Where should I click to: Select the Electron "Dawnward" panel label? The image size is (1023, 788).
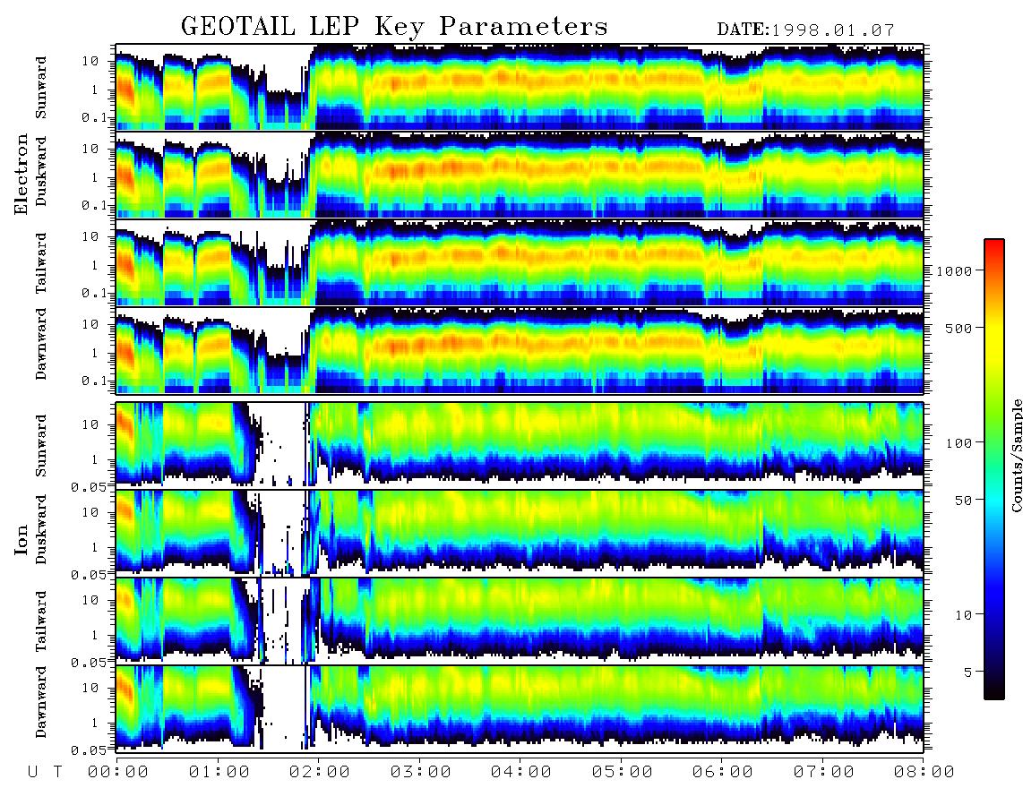[41, 344]
